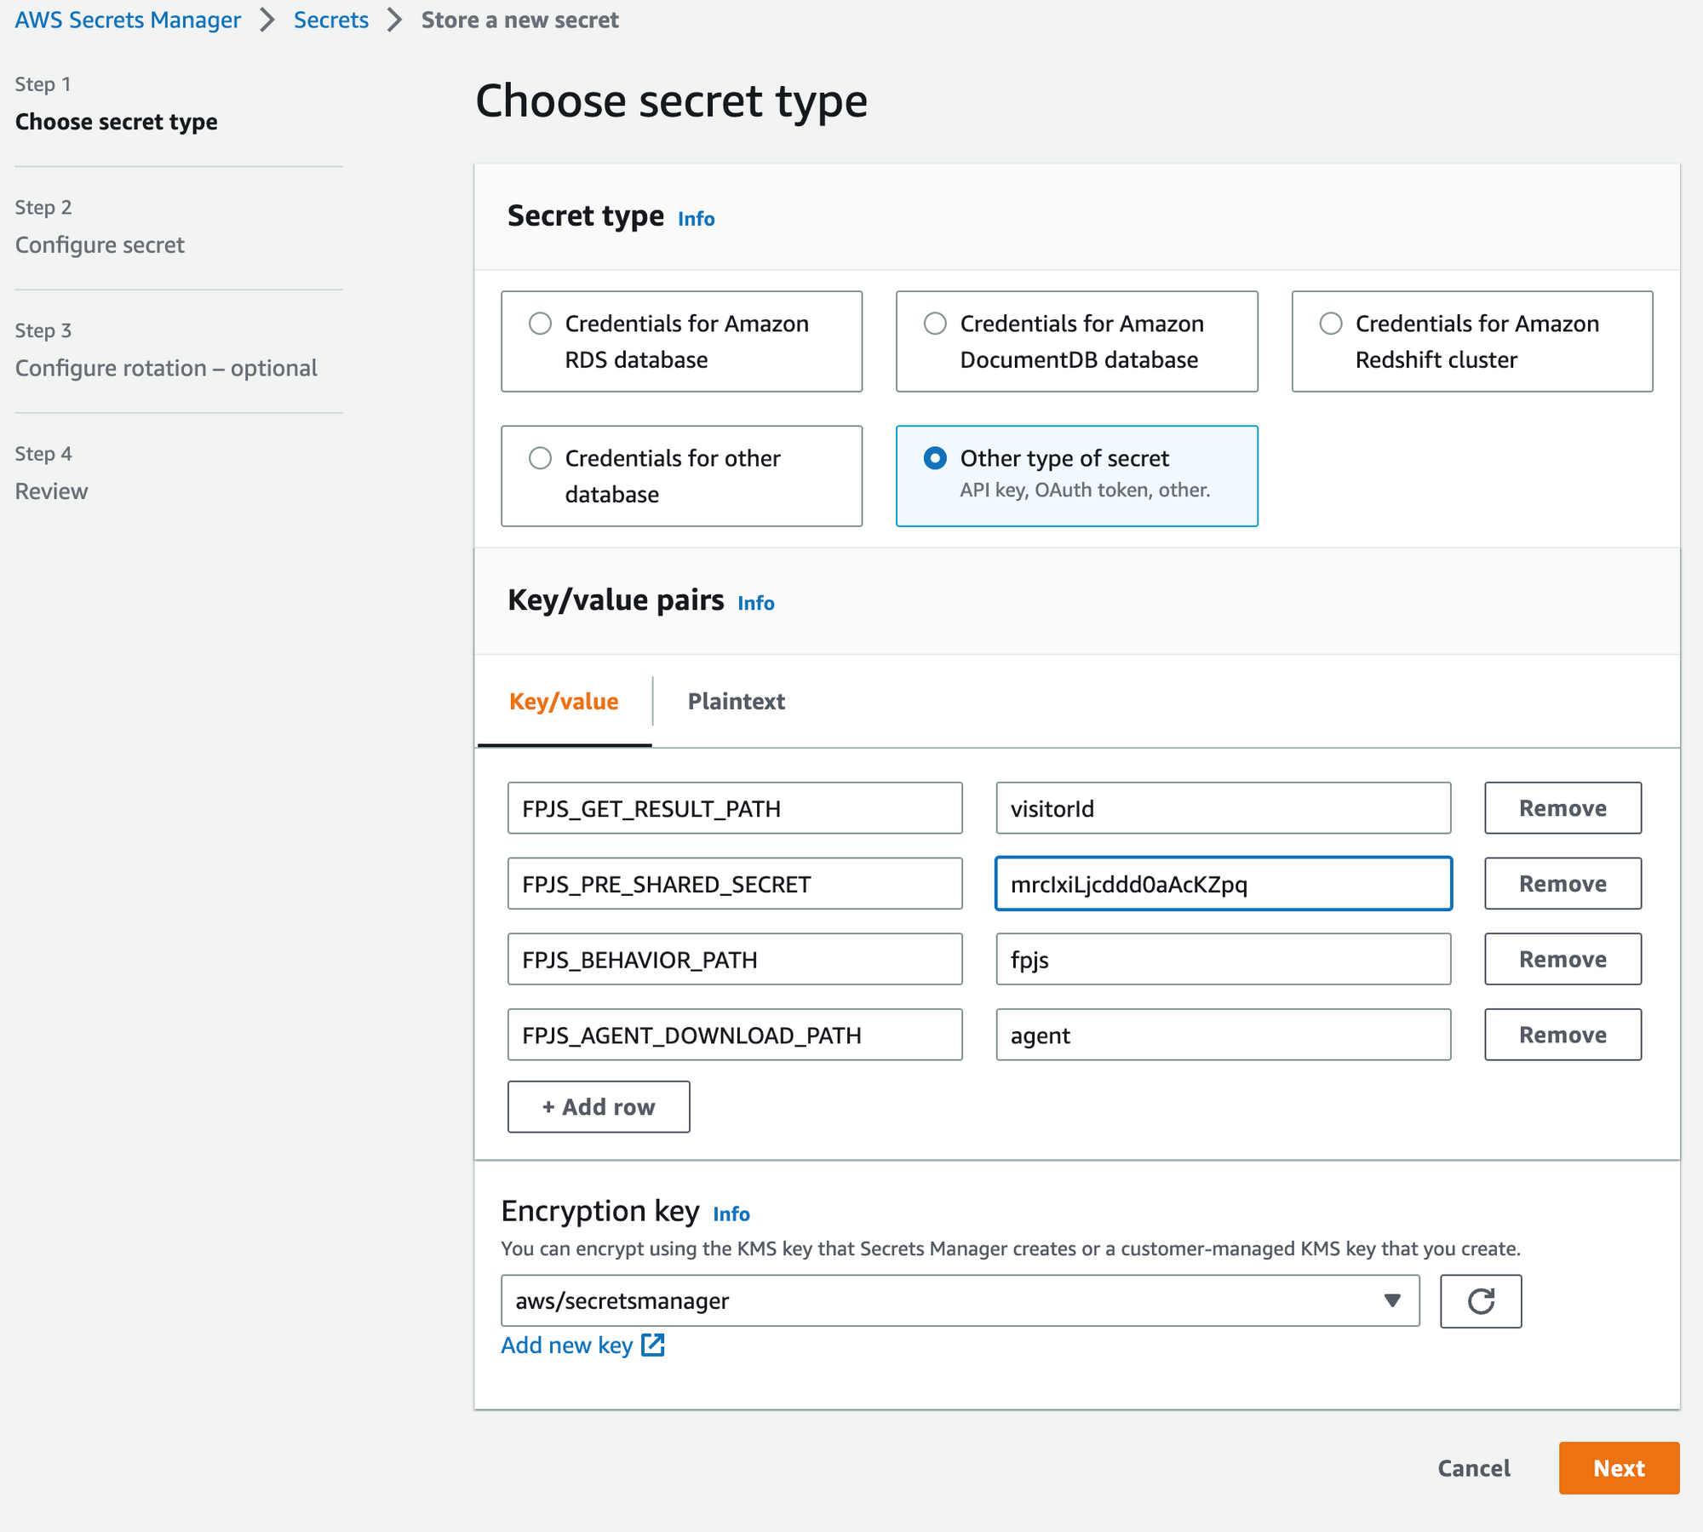Open the Secret type Info link
The height and width of the screenshot is (1532, 1703).
(695, 218)
